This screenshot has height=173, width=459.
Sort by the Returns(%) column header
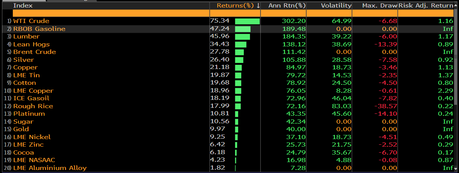[x=238, y=6]
